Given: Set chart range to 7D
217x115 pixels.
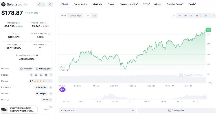Looking at the screenshot, I should coord(179,16).
